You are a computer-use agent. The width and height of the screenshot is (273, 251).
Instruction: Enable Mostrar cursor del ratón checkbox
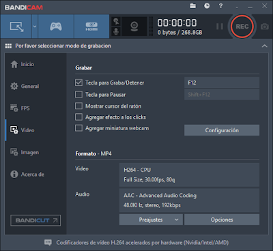tap(78, 106)
